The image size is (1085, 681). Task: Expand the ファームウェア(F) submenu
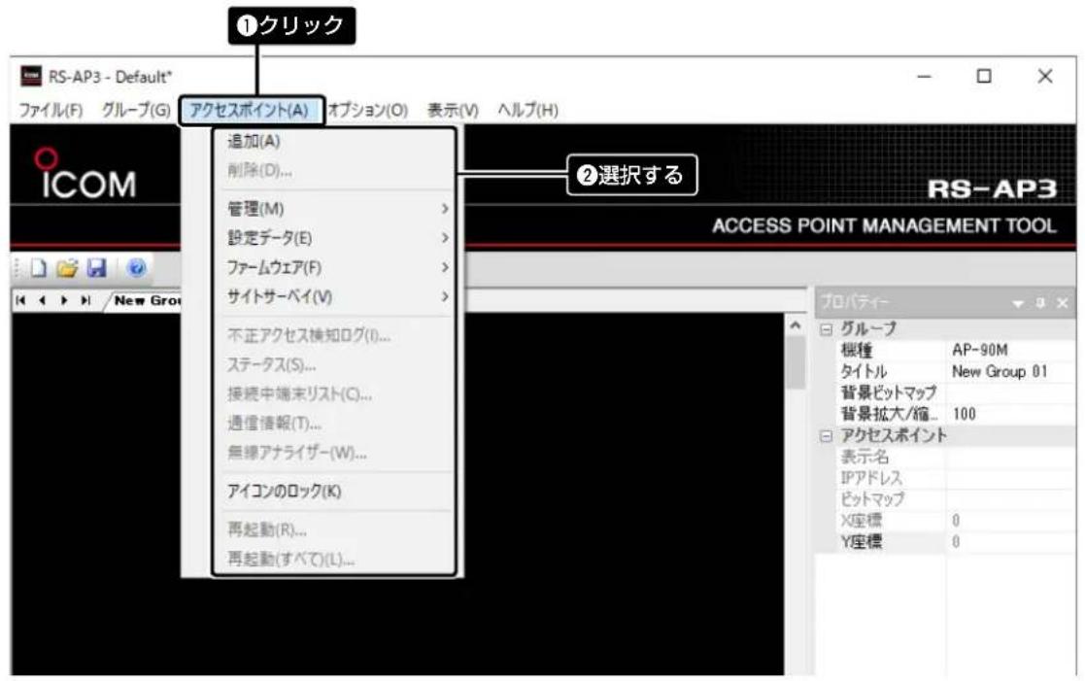click(x=338, y=267)
